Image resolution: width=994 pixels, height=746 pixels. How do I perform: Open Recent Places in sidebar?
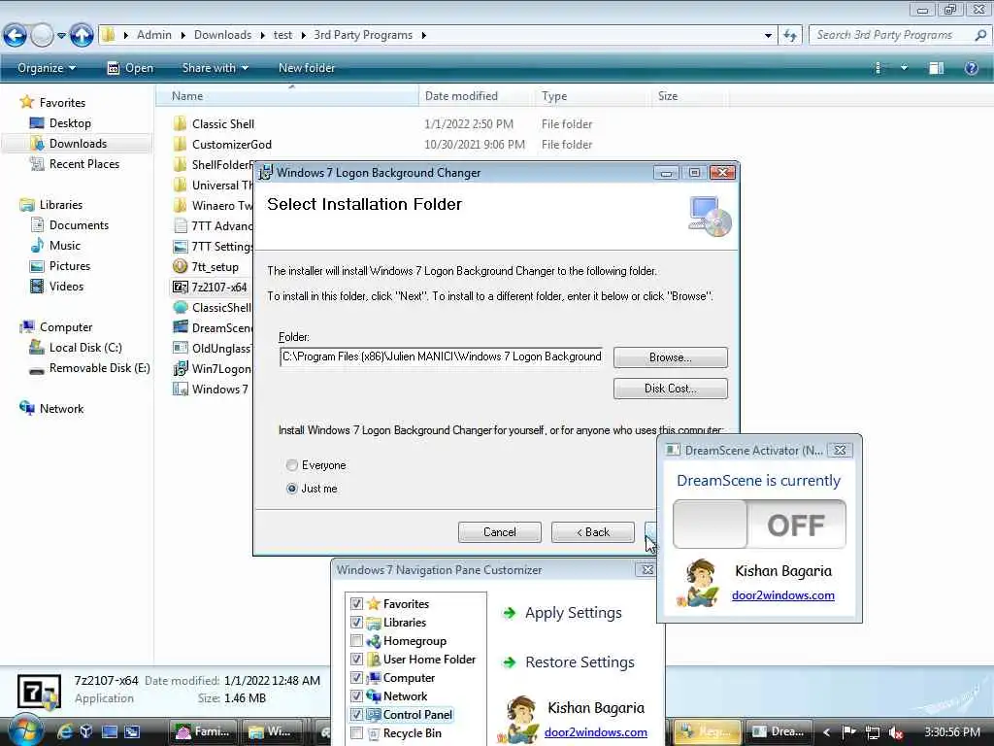tap(83, 163)
